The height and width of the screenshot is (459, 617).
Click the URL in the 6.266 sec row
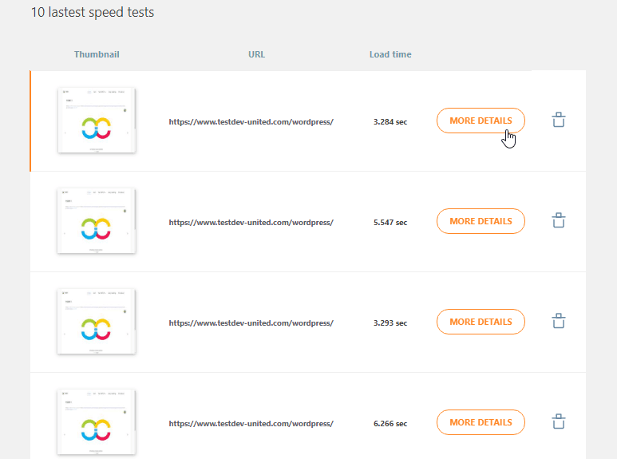(x=251, y=424)
